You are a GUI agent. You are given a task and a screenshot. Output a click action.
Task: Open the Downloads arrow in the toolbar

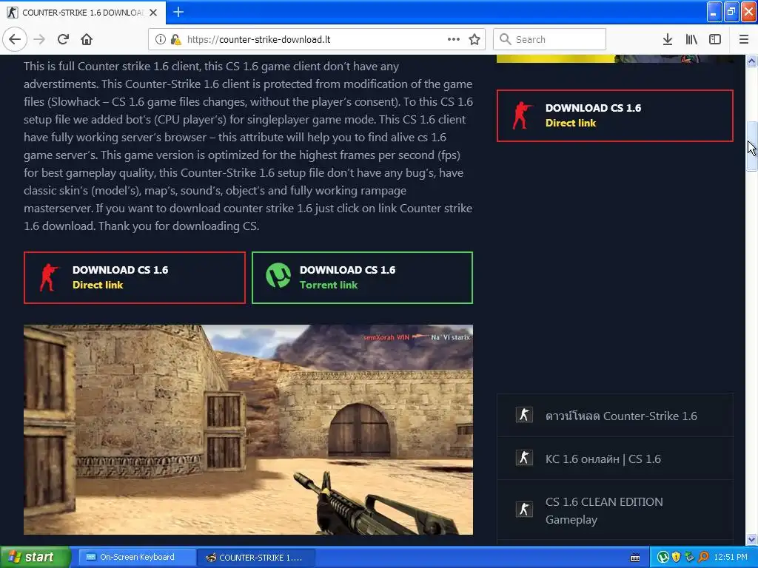tap(667, 39)
